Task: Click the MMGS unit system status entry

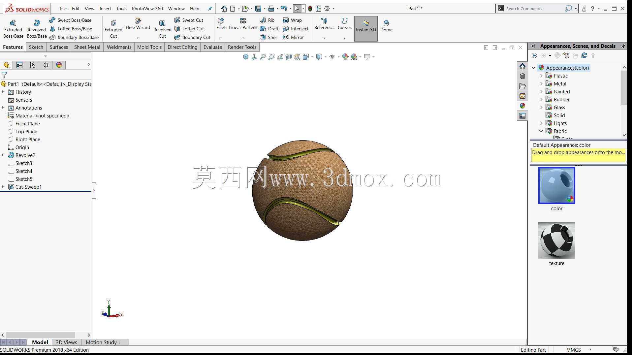Action: click(574, 350)
